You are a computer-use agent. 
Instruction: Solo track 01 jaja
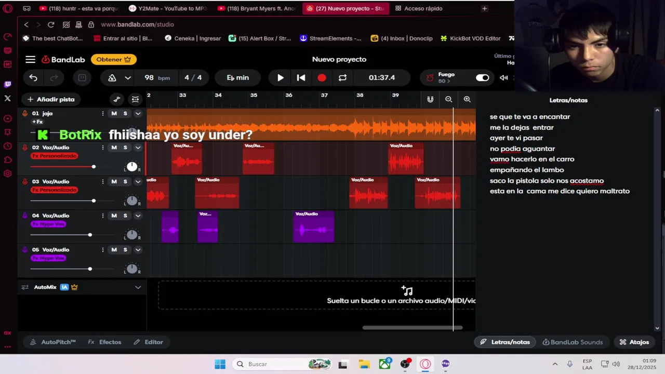click(x=125, y=113)
